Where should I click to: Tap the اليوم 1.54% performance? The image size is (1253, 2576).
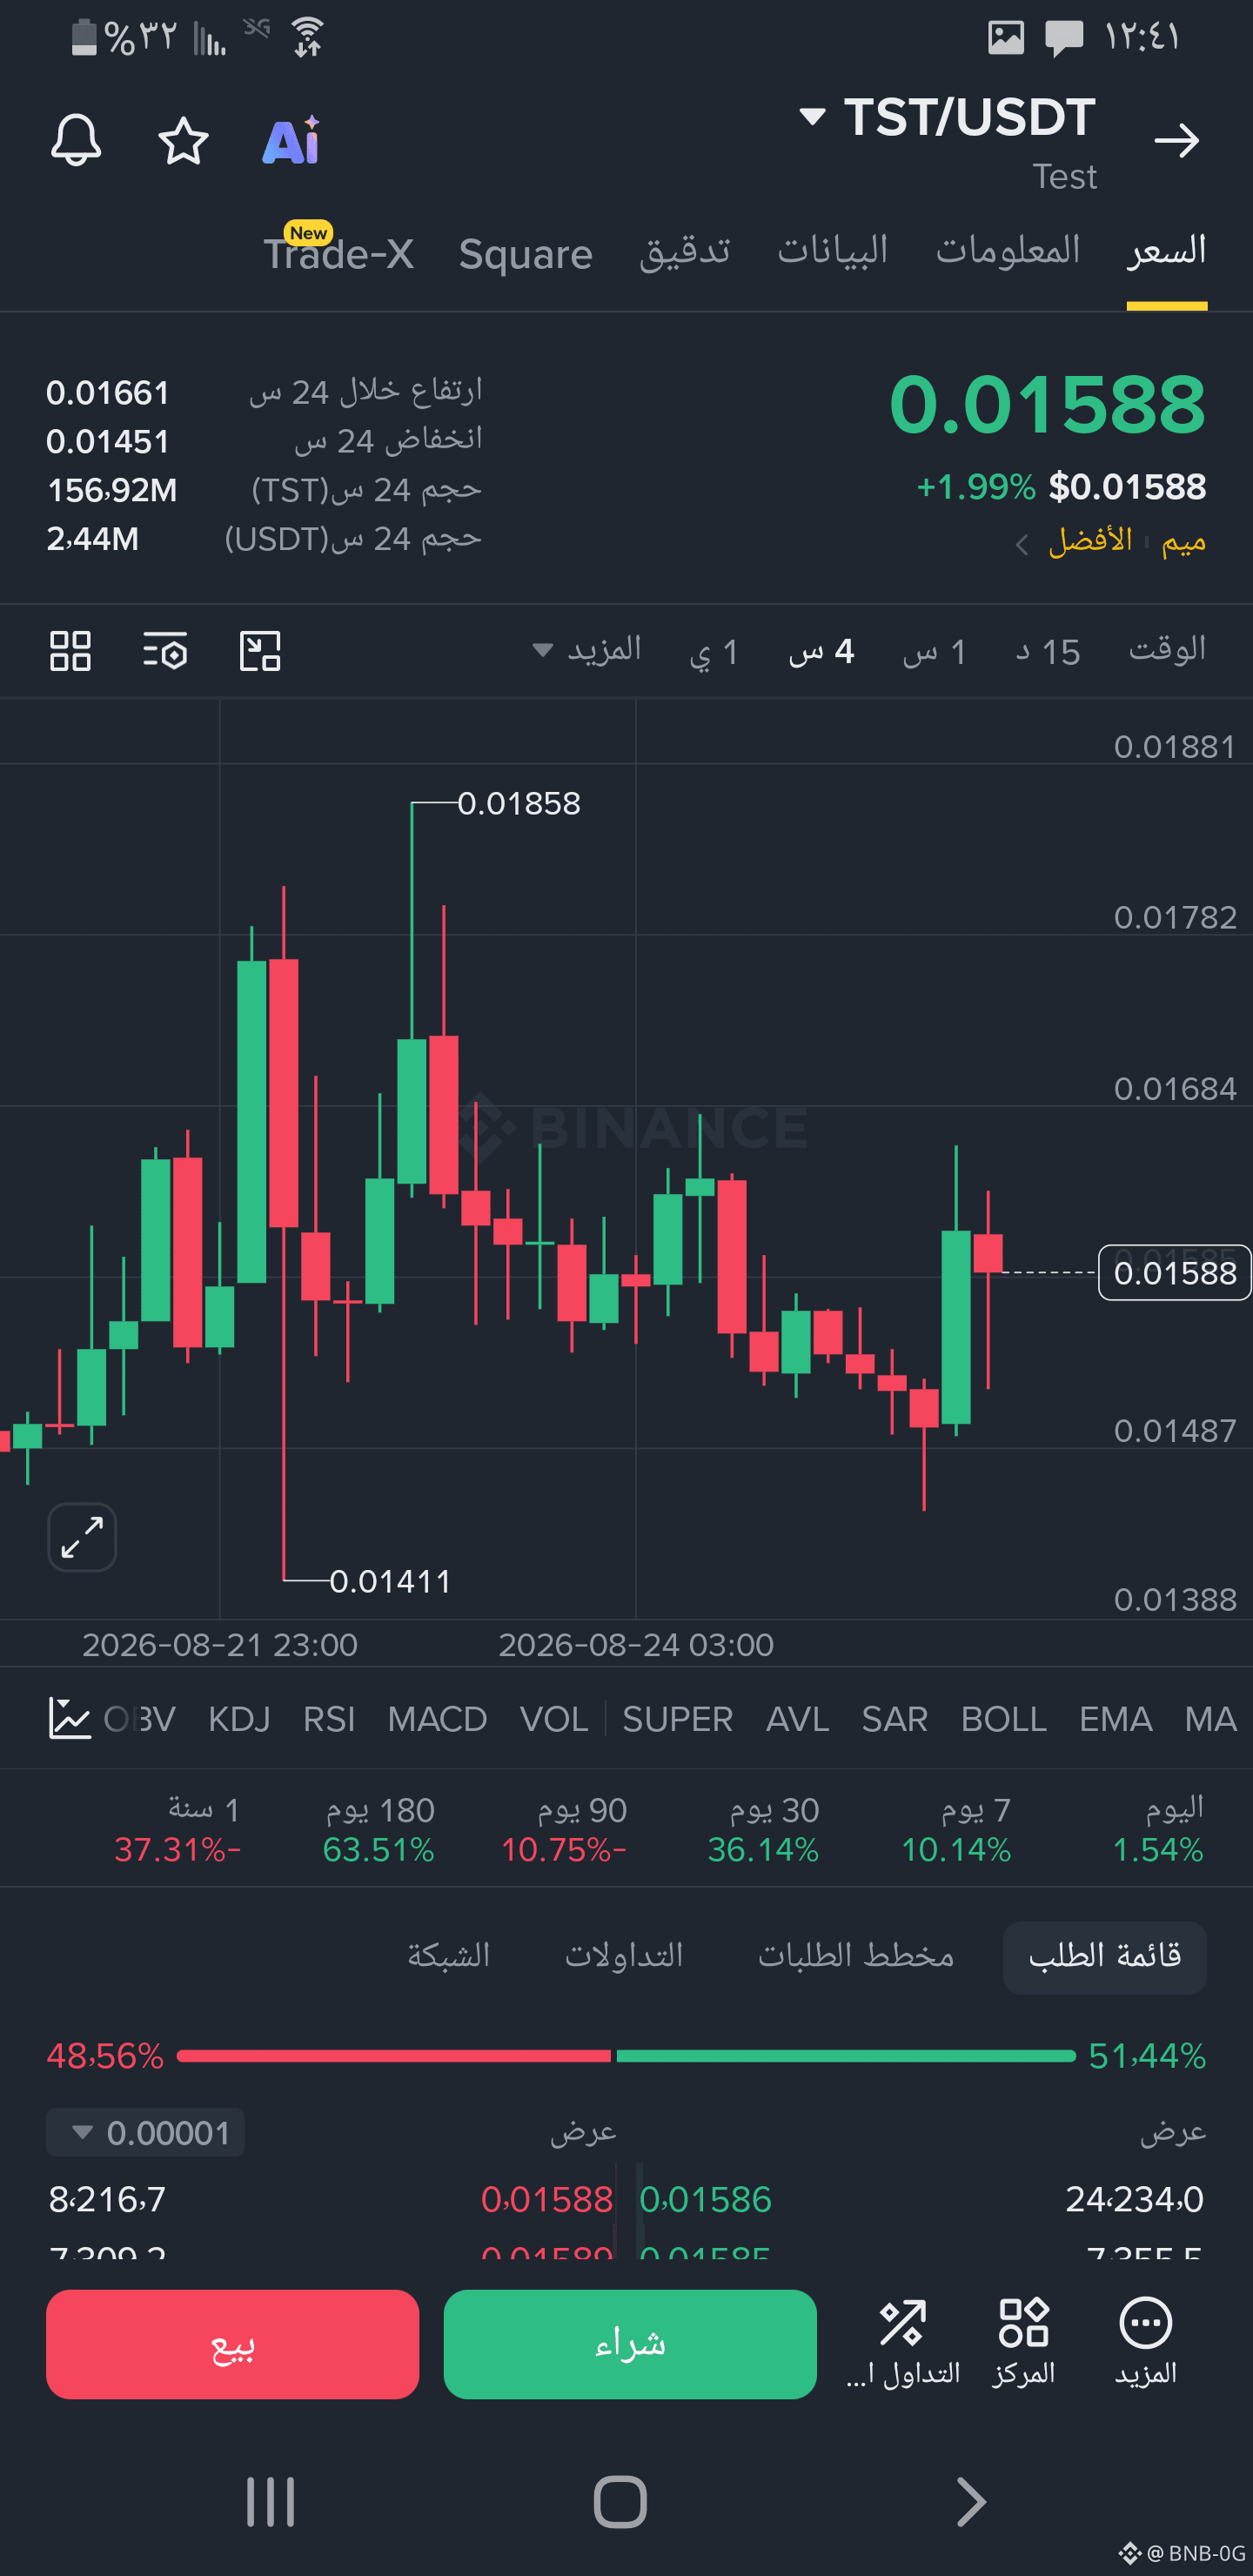click(x=1158, y=1830)
